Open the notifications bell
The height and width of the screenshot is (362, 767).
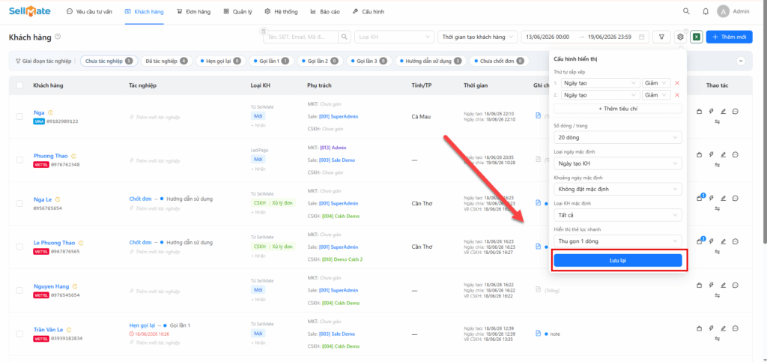[x=706, y=11]
